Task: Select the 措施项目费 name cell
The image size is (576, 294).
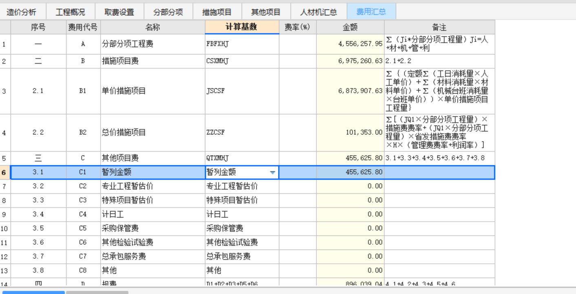Action: [153, 61]
